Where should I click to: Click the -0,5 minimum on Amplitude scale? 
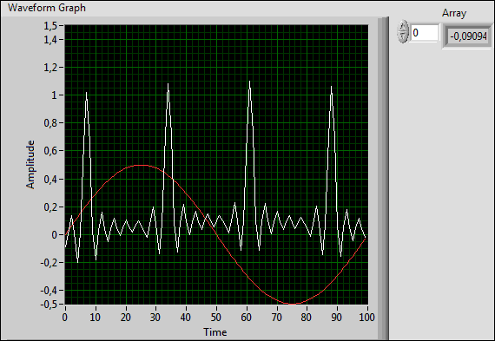(49, 305)
